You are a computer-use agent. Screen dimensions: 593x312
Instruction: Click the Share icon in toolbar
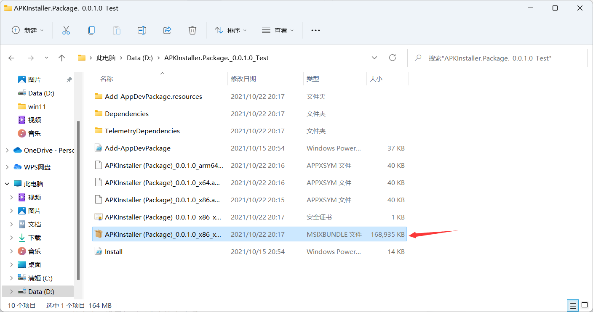pyautogui.click(x=167, y=30)
